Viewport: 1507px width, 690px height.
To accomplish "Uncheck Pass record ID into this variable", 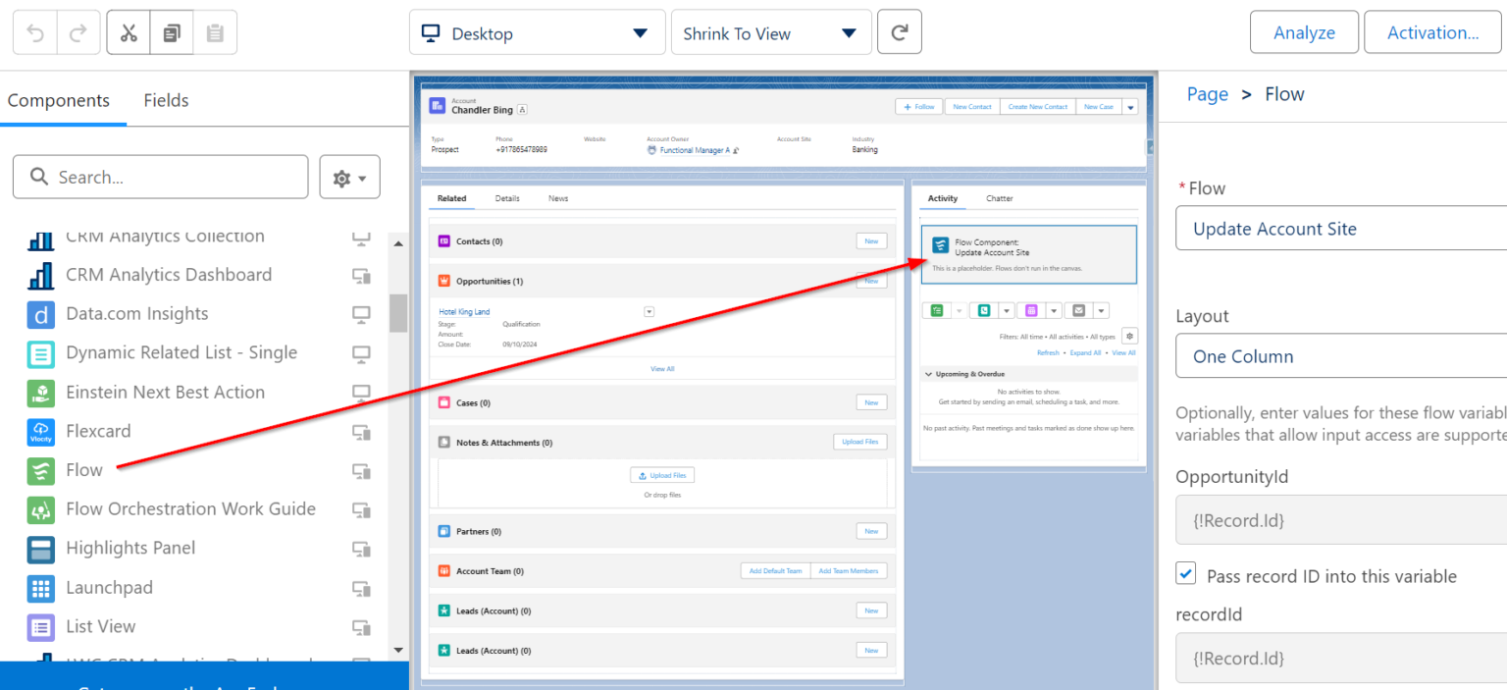I will tap(1186, 574).
